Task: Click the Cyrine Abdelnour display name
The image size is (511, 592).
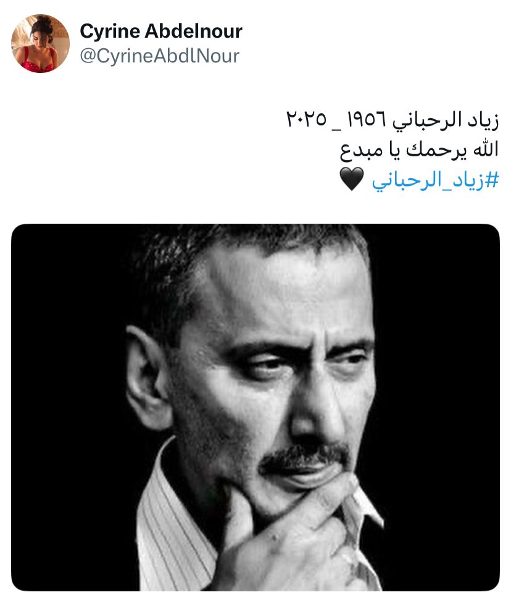Action: pyautogui.click(x=161, y=31)
